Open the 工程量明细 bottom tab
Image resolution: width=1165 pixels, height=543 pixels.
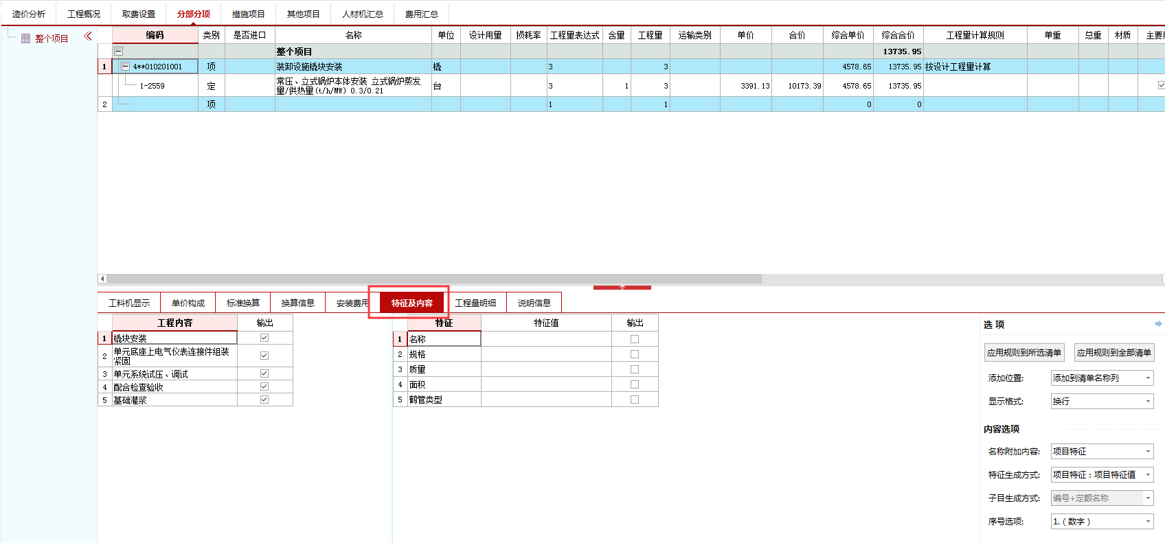click(475, 303)
